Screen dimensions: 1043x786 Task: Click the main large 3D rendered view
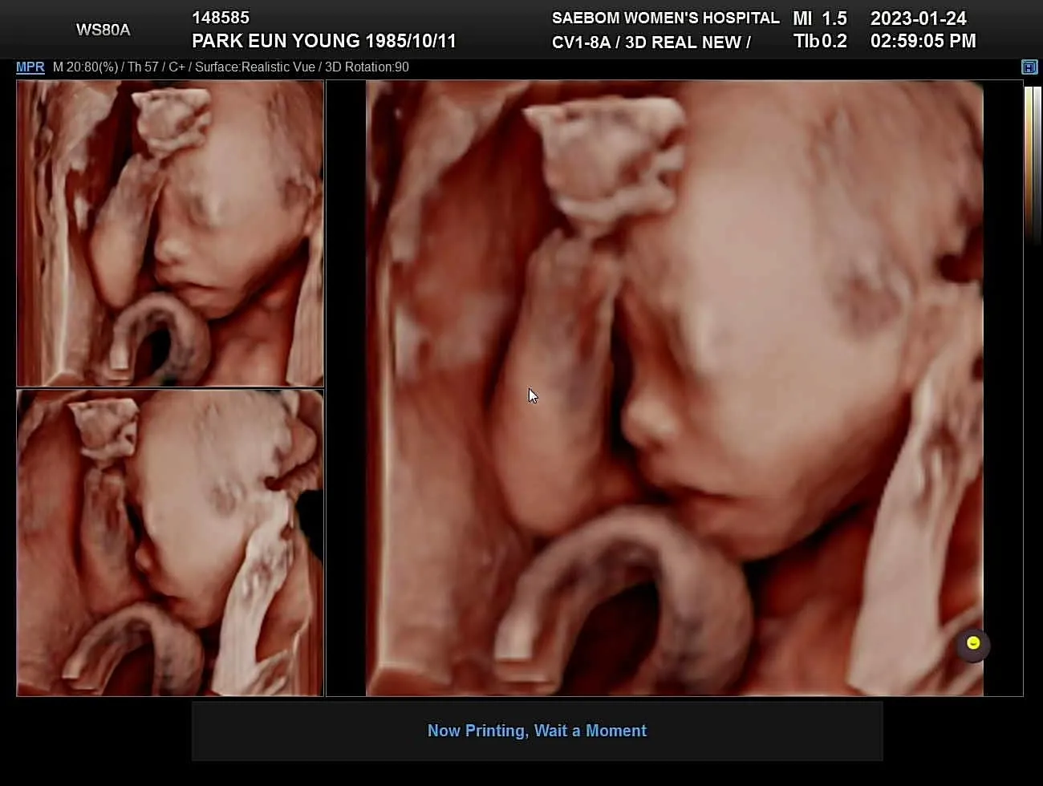[x=675, y=388]
